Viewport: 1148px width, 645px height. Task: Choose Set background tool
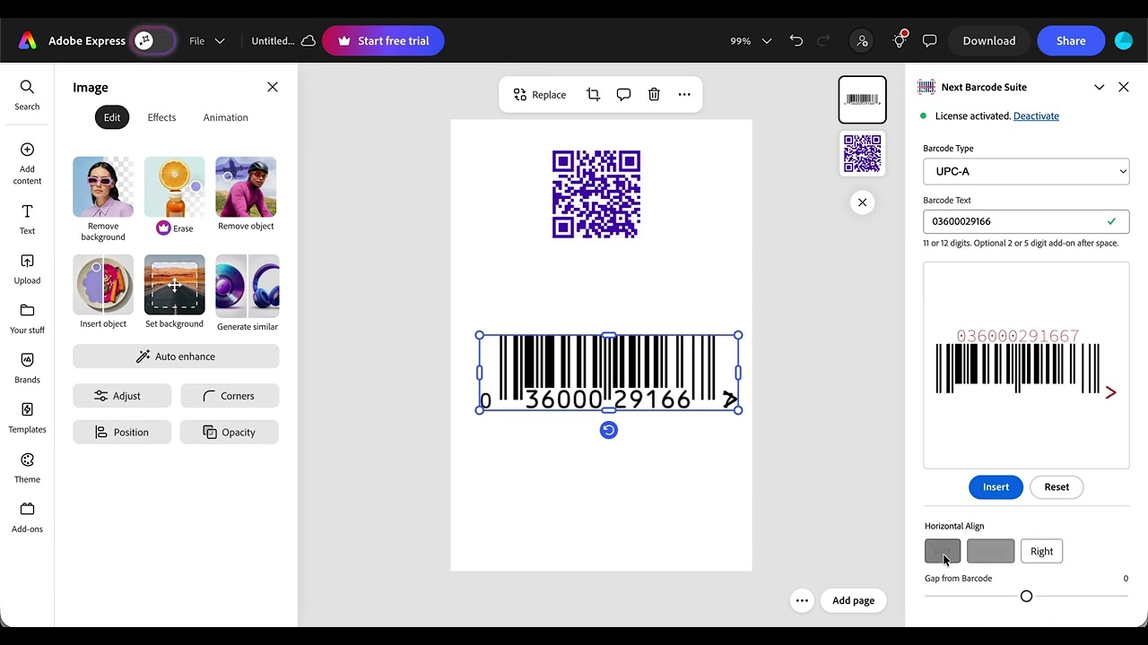click(175, 292)
